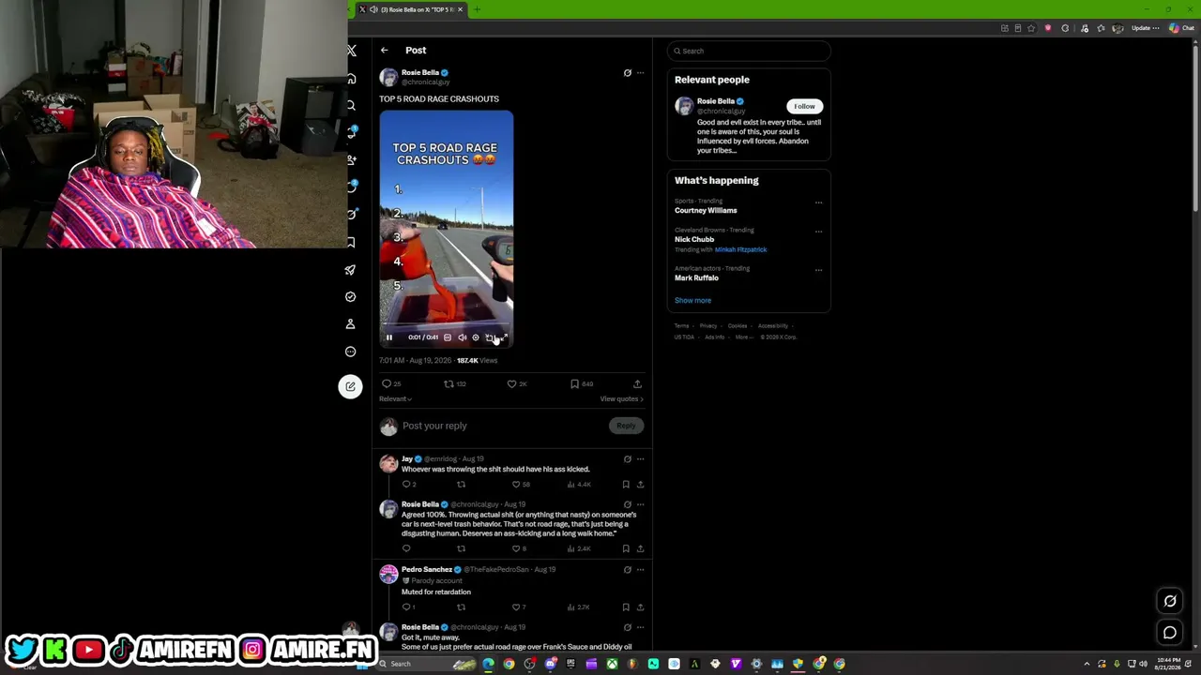The width and height of the screenshot is (1201, 675).
Task: Open a new browser tab
Action: [x=477, y=9]
